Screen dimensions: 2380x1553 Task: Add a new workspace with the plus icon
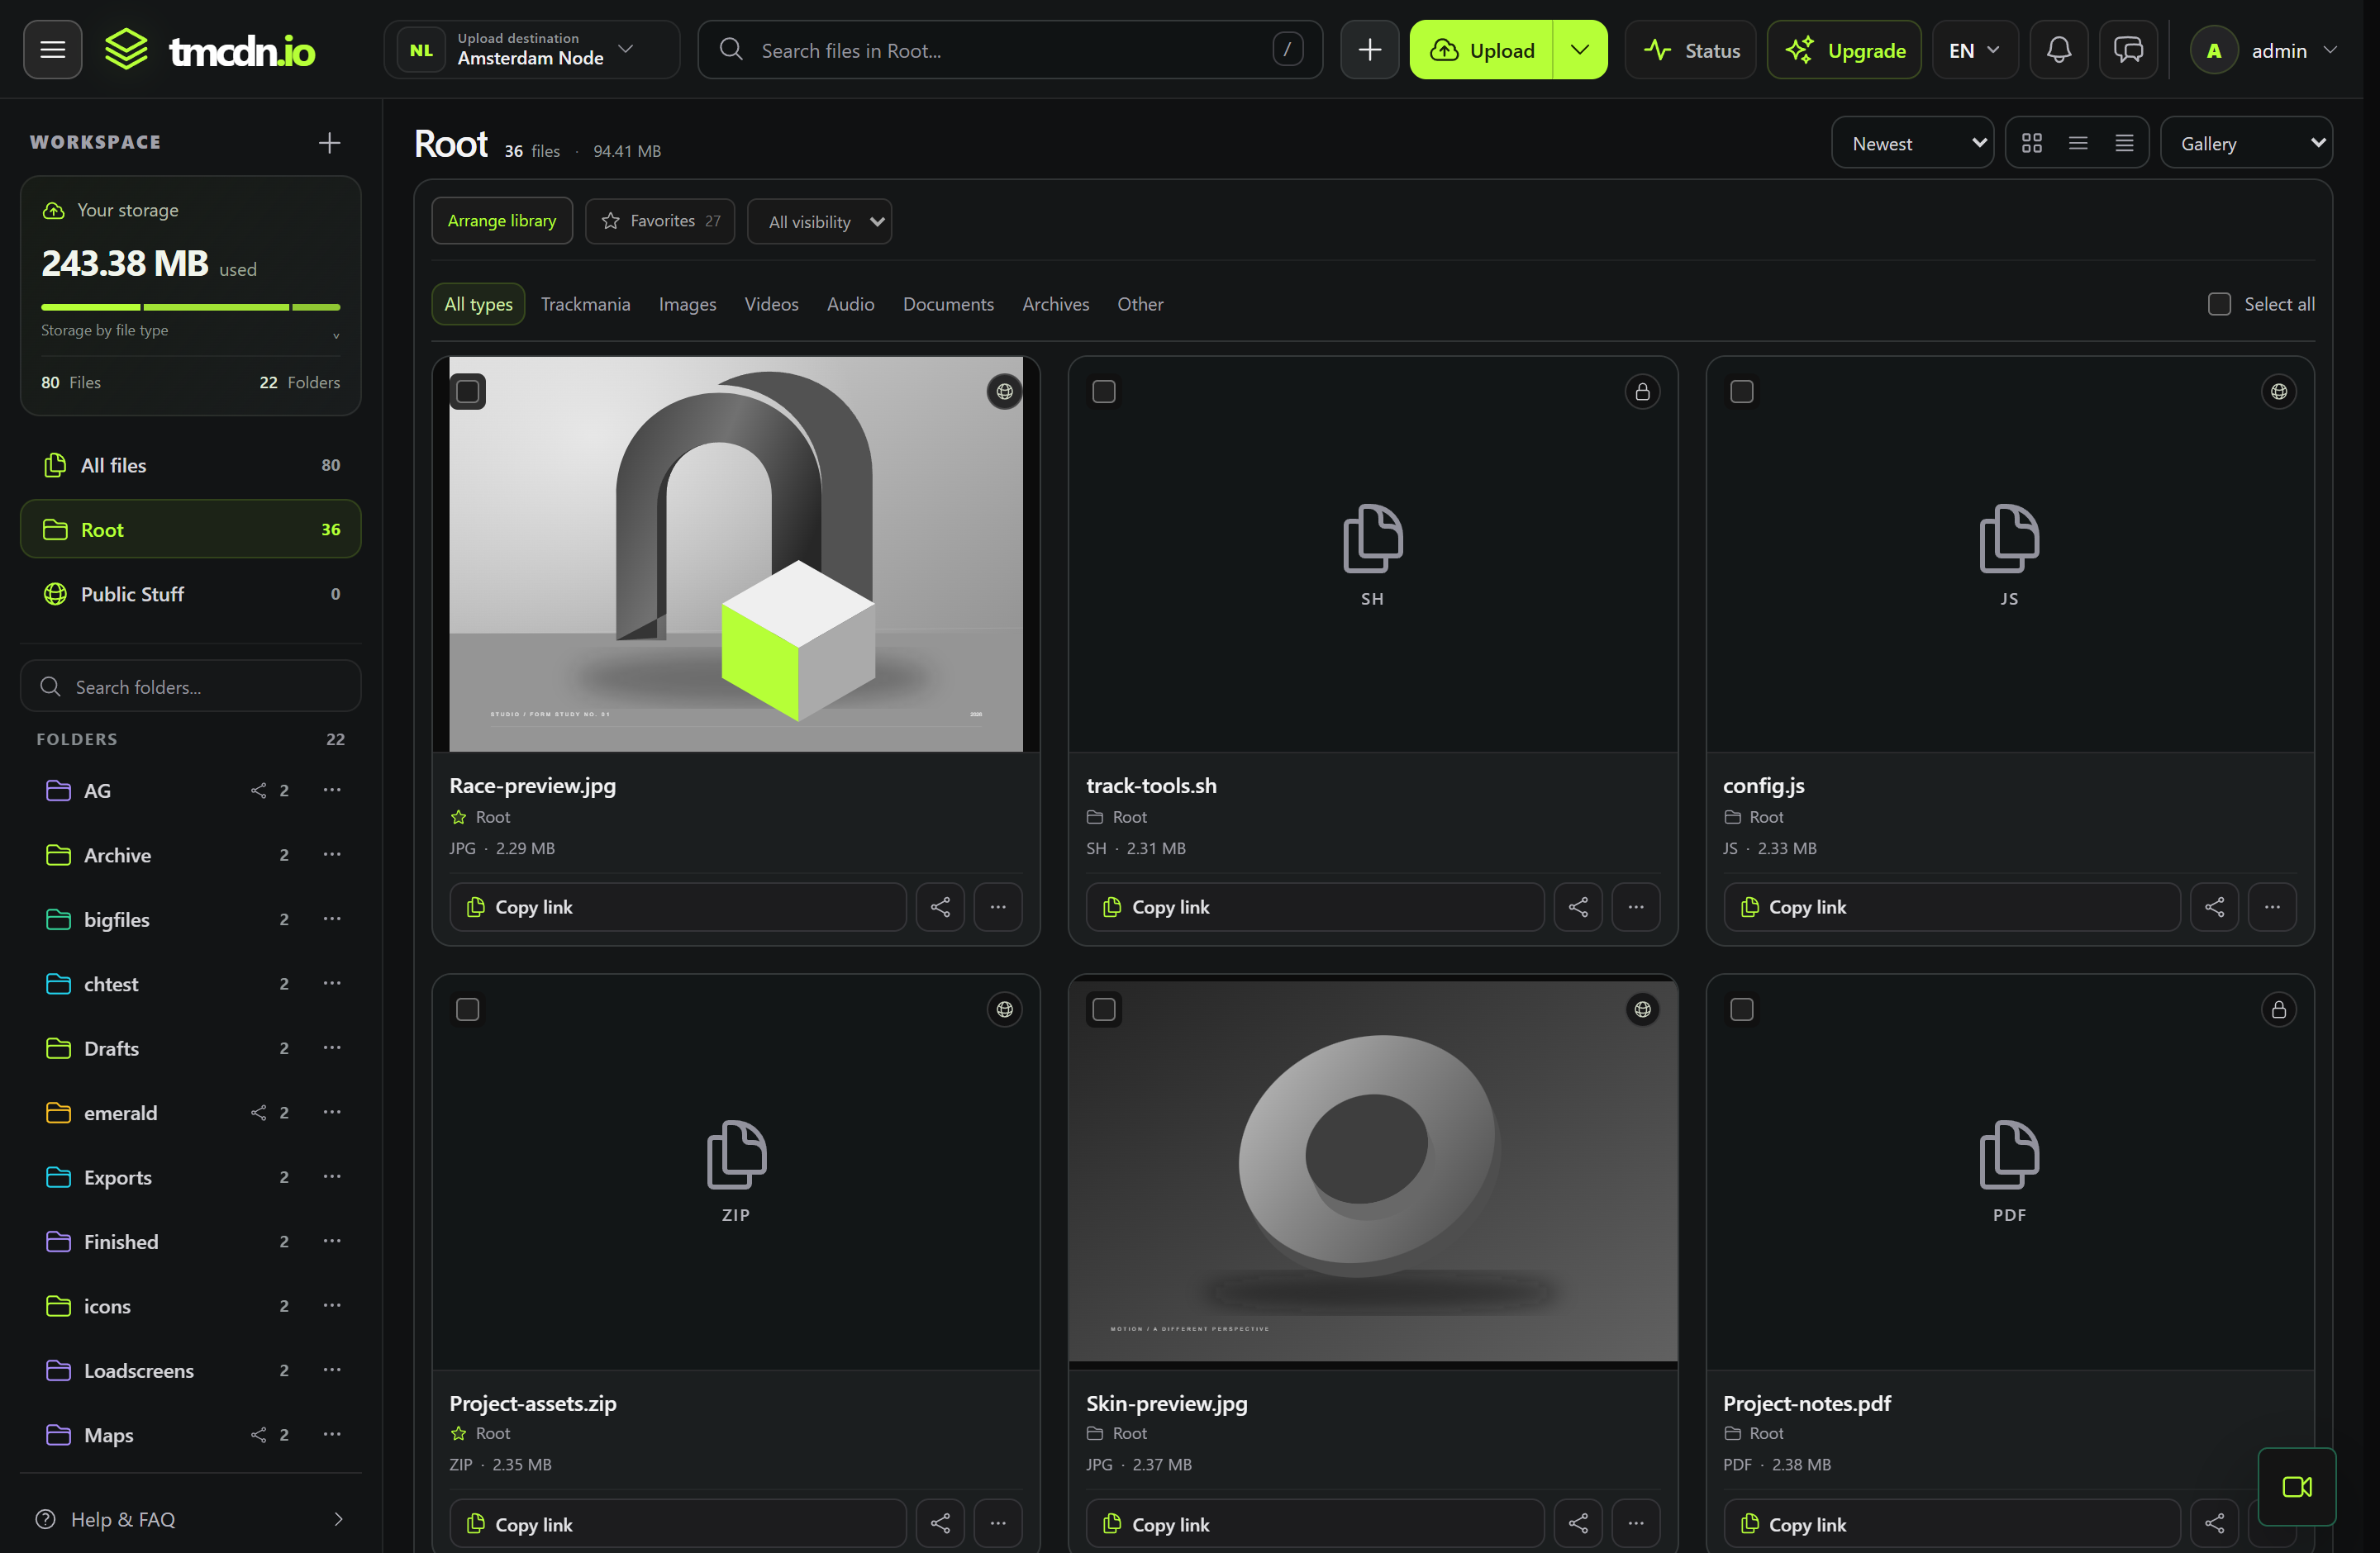[x=329, y=143]
